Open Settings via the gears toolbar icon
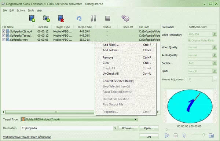 [x=125, y=18]
